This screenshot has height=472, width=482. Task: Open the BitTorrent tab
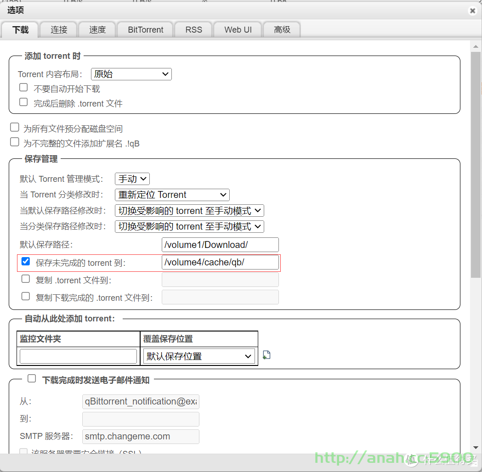click(145, 30)
